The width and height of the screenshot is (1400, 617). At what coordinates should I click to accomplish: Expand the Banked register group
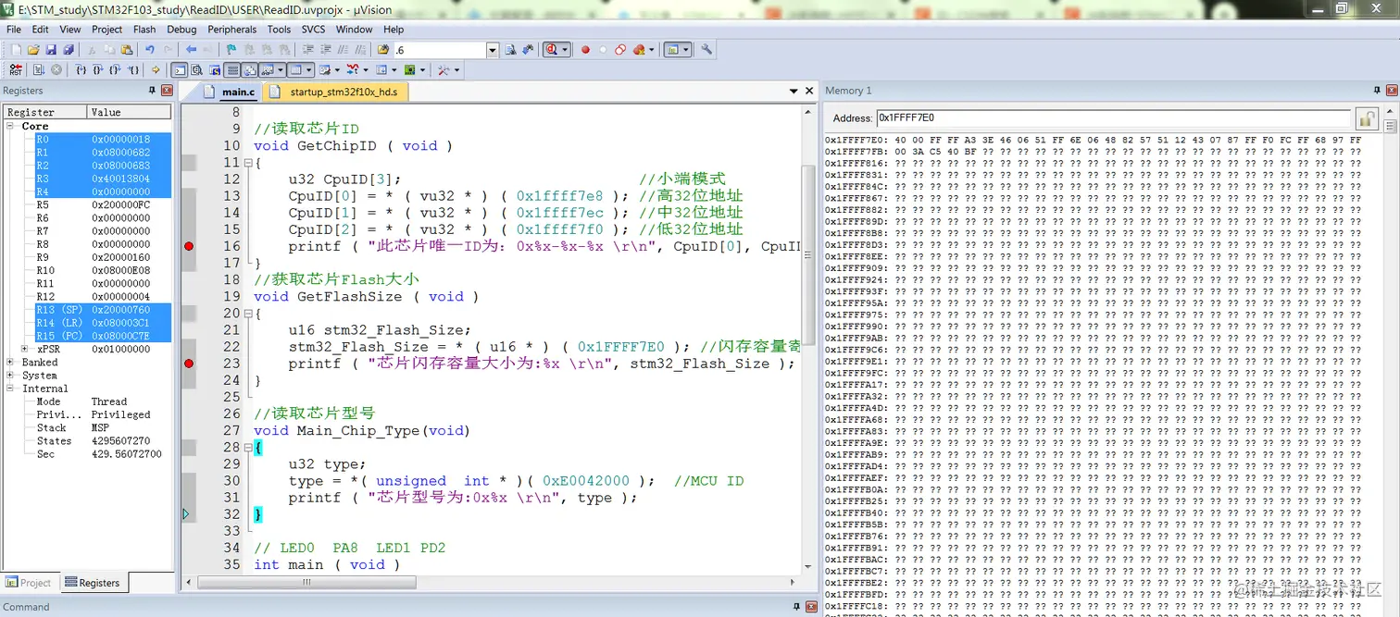[11, 363]
